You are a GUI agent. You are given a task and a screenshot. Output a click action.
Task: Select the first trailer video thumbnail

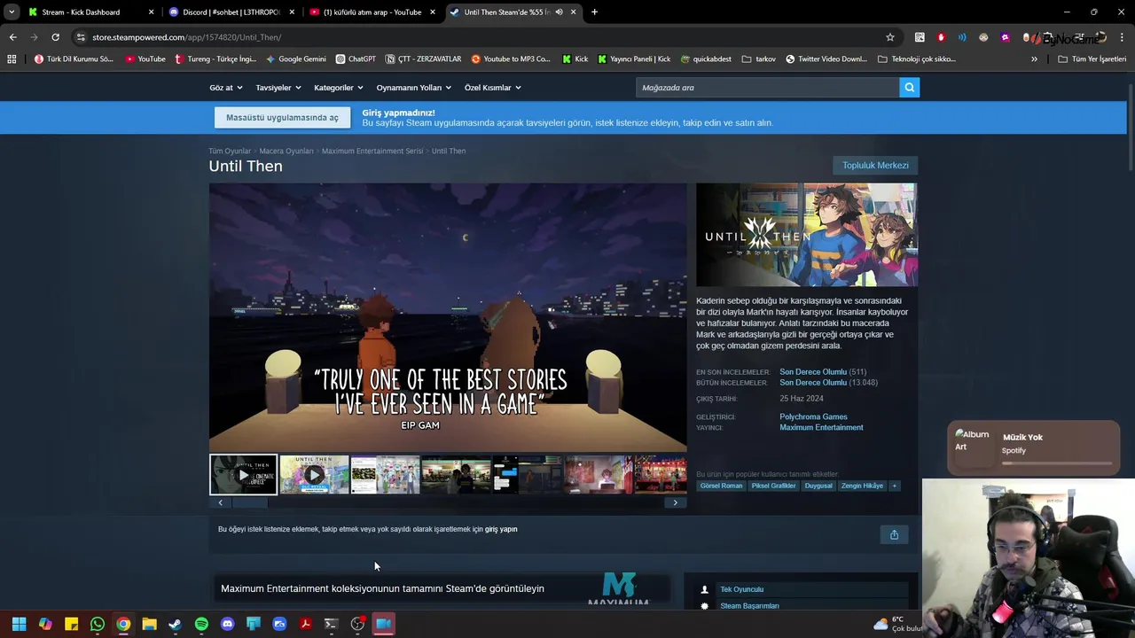click(x=243, y=474)
